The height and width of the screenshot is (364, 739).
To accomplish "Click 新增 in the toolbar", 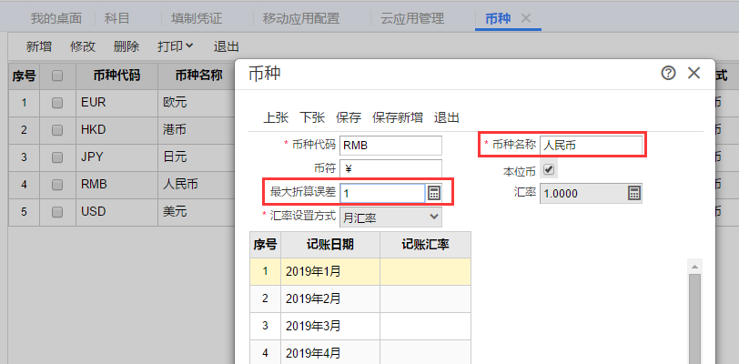I will [x=39, y=46].
